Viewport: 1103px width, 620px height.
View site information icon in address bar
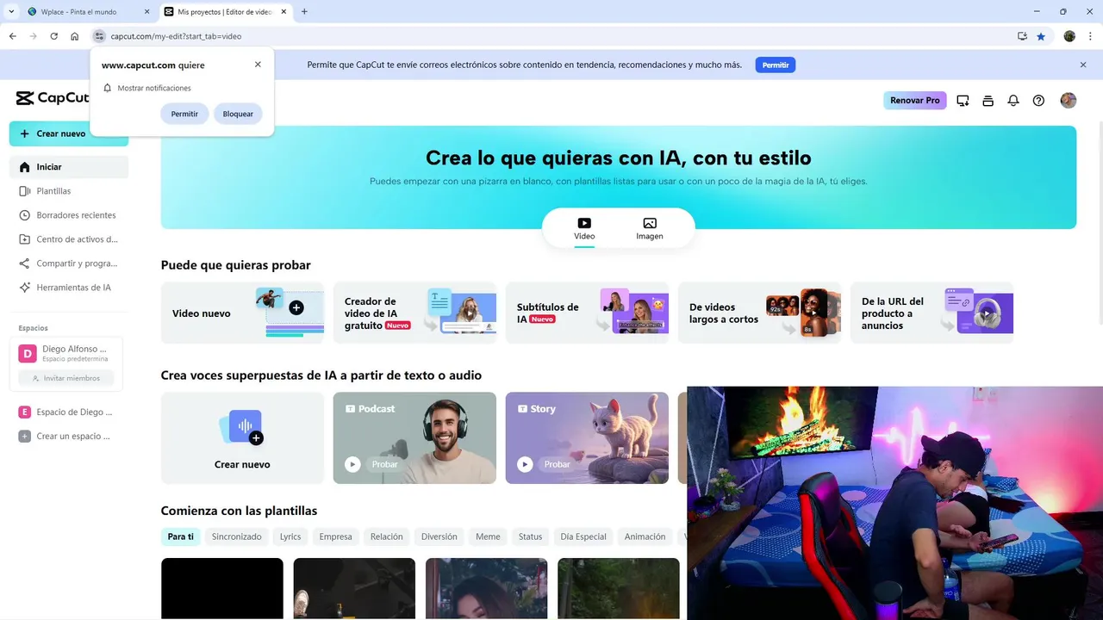99,36
